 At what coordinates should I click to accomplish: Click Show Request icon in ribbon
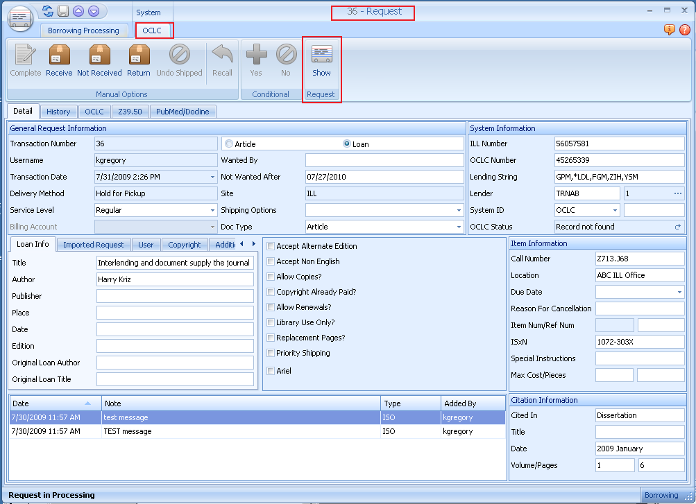coord(321,56)
